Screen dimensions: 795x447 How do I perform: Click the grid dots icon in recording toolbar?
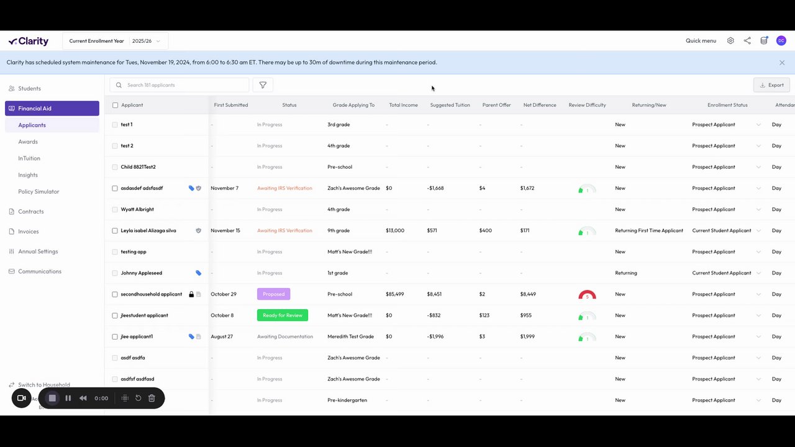[125, 398]
